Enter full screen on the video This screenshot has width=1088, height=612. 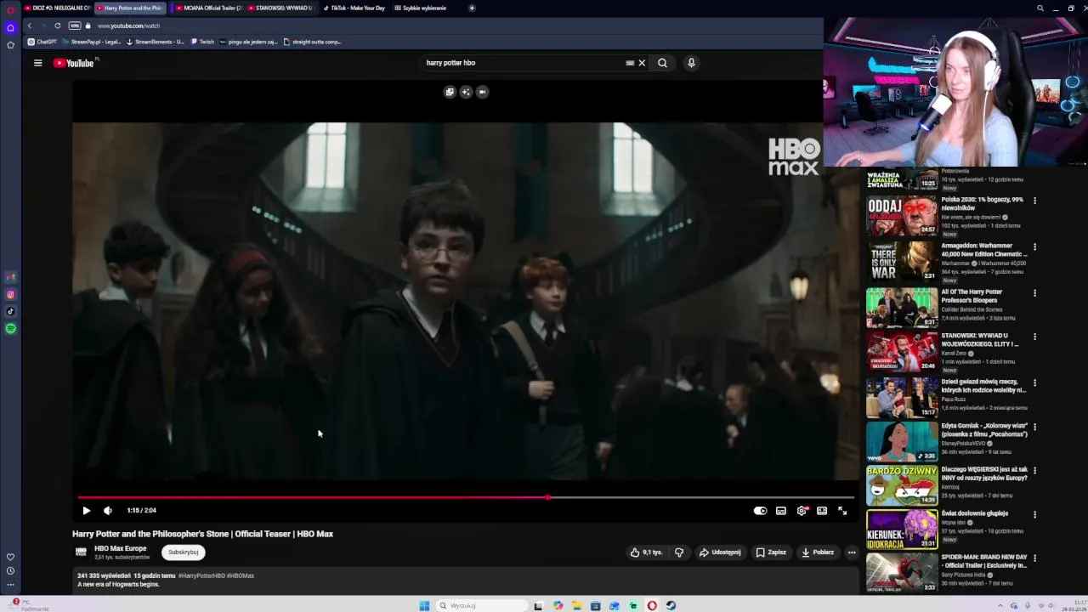coord(842,511)
